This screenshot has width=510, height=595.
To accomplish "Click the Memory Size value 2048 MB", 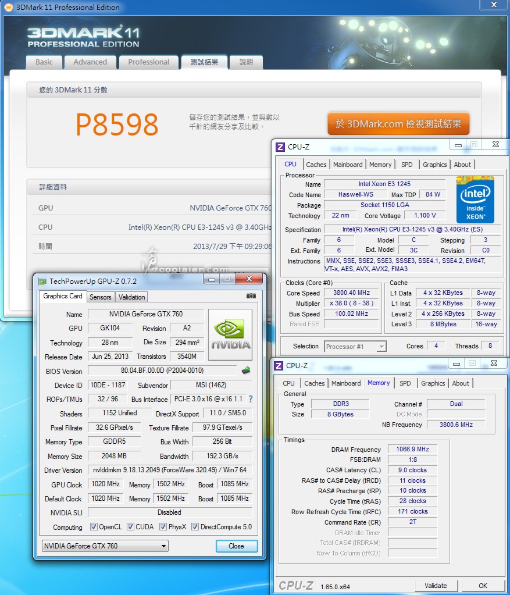I will pos(114,456).
